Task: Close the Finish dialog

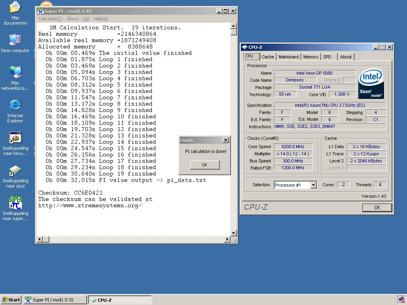Action: click(x=226, y=140)
